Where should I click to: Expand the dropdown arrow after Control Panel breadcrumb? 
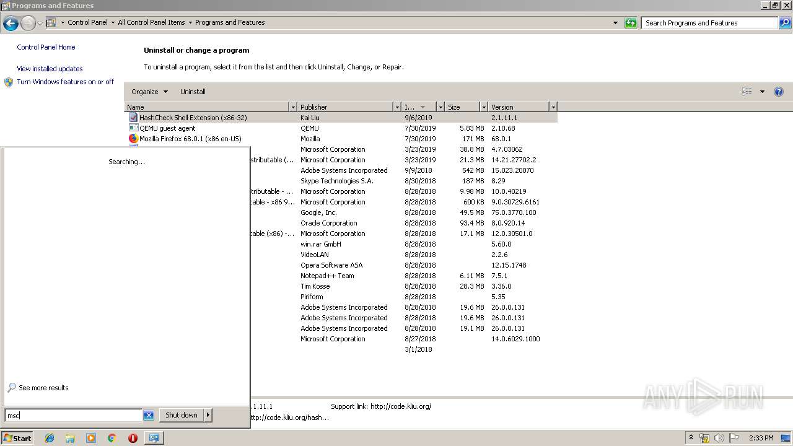(x=112, y=22)
